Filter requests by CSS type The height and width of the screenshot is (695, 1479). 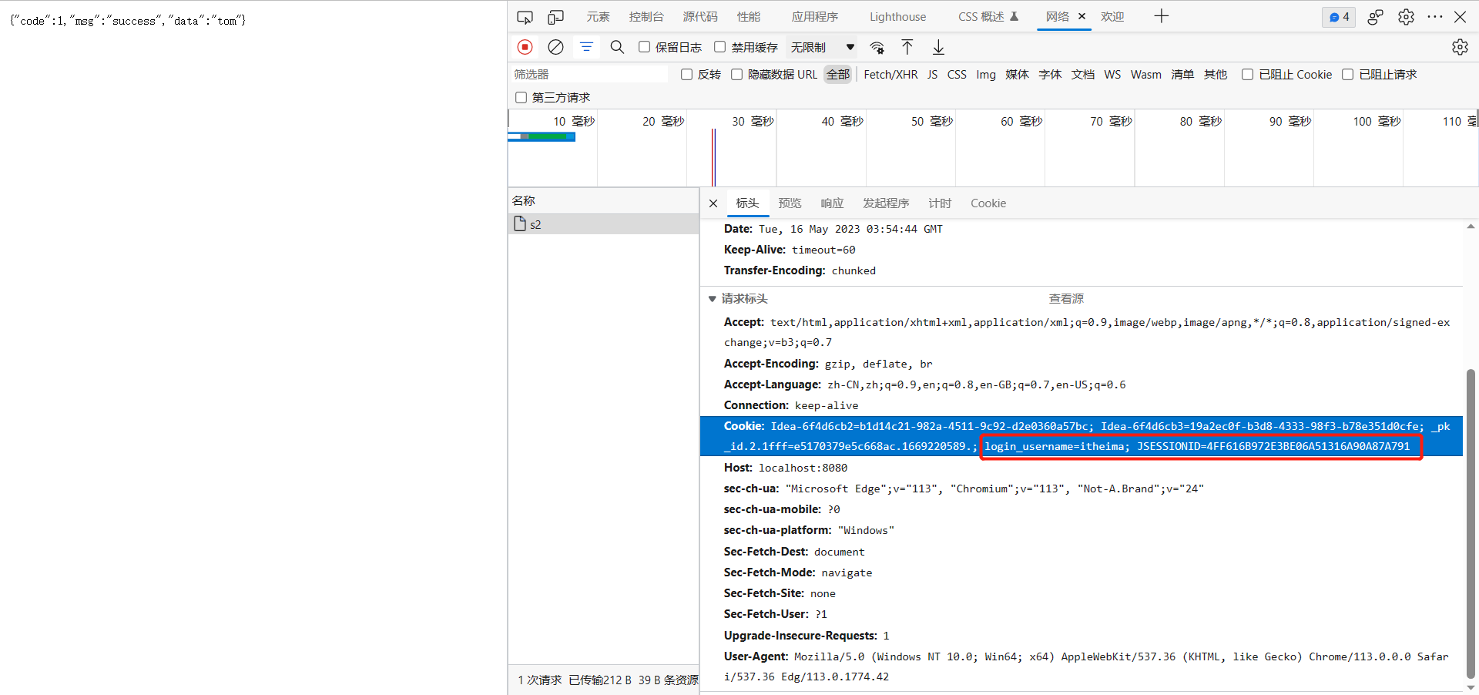[957, 75]
